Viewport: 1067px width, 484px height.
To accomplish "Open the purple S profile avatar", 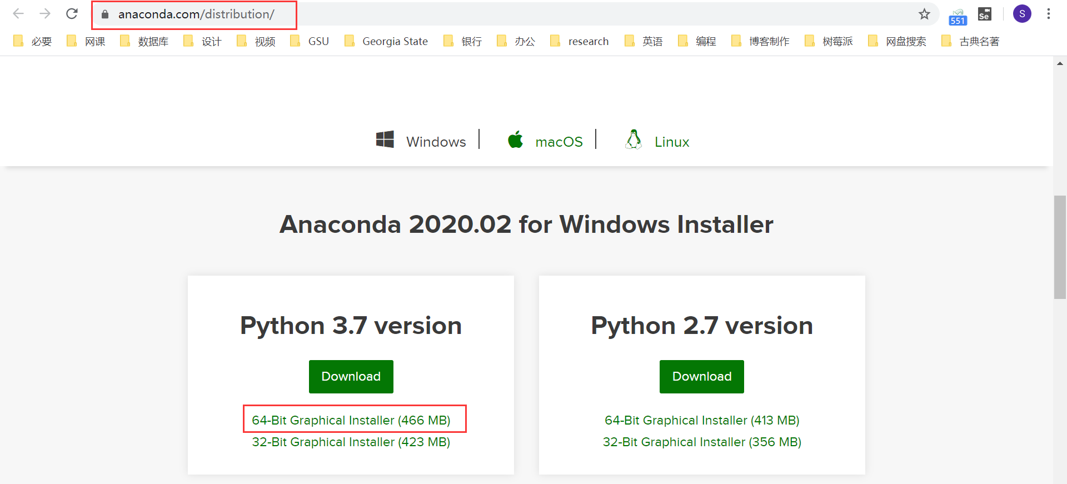I will [x=1022, y=14].
